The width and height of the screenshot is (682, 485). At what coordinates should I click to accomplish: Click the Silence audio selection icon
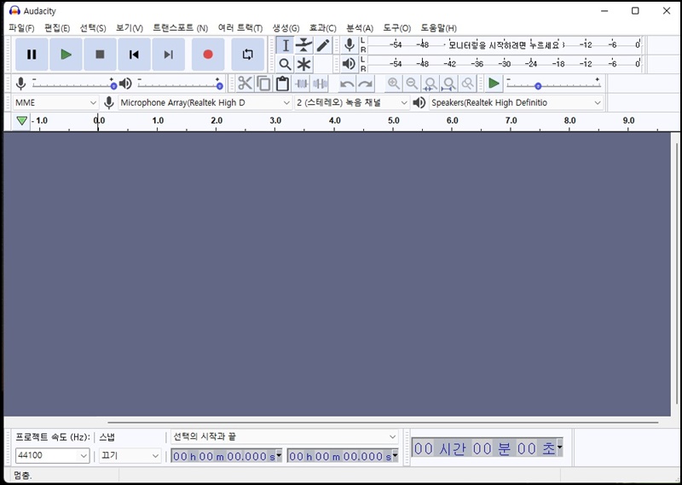(321, 83)
